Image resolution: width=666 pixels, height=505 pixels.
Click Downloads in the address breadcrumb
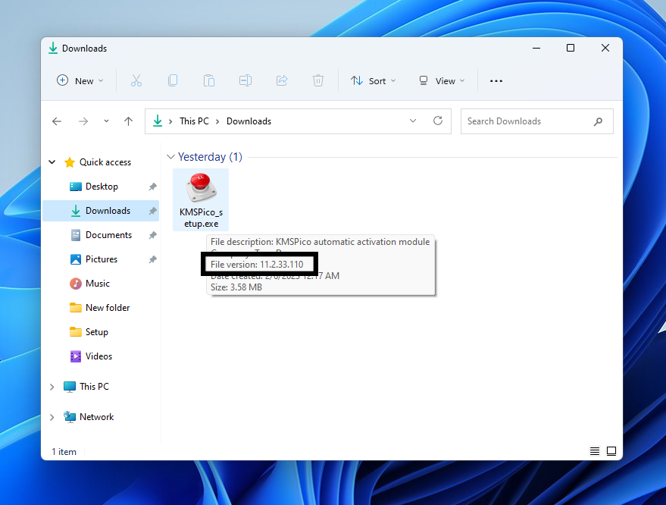249,121
